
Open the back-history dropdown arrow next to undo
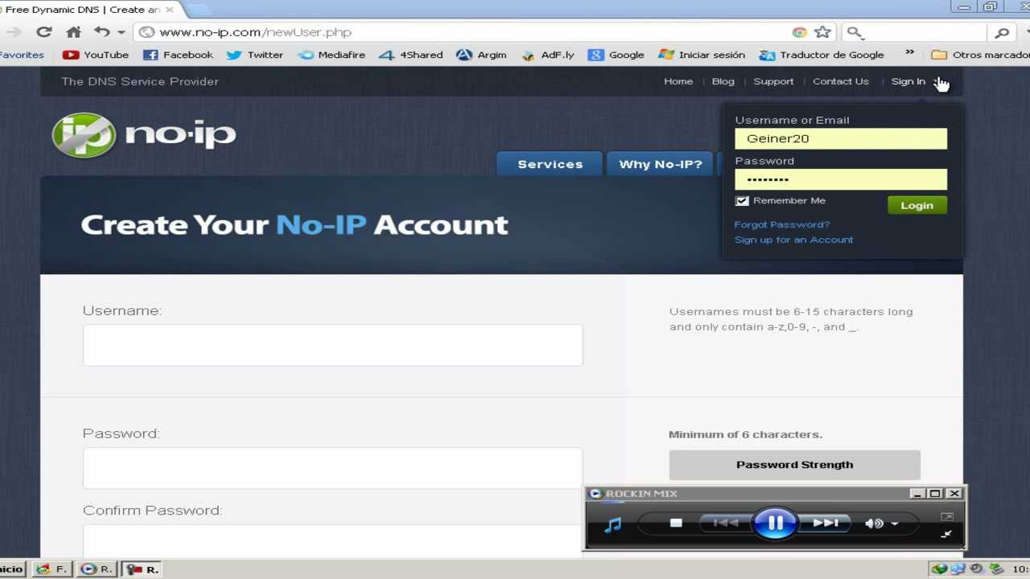tap(121, 33)
